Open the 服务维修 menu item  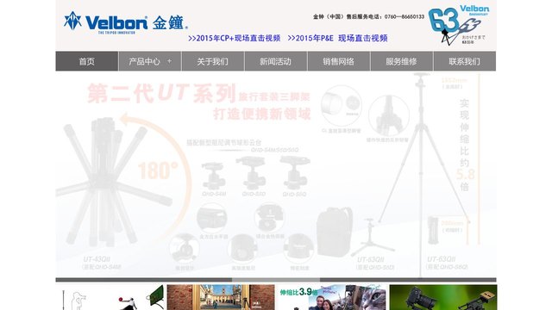pyautogui.click(x=401, y=61)
